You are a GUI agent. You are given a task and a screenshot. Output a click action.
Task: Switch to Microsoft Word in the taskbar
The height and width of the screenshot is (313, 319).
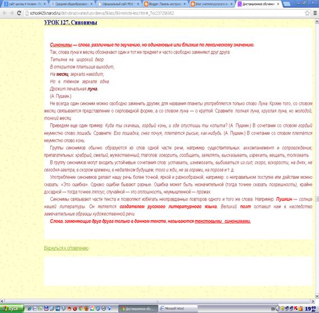coord(178,309)
